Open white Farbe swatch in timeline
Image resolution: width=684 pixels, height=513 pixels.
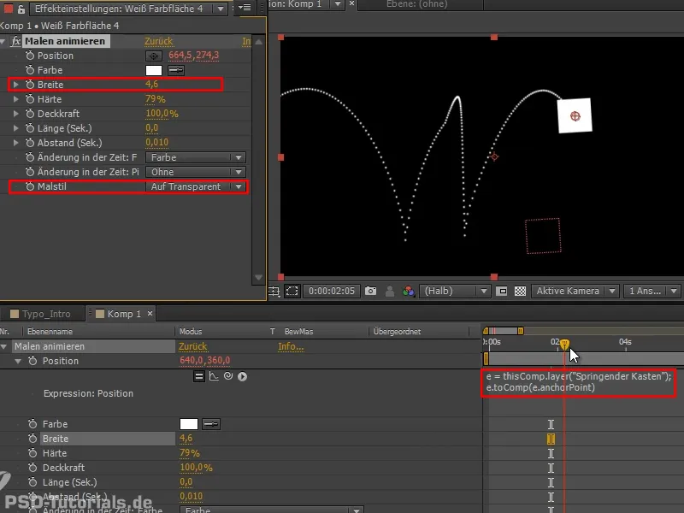[x=188, y=424]
